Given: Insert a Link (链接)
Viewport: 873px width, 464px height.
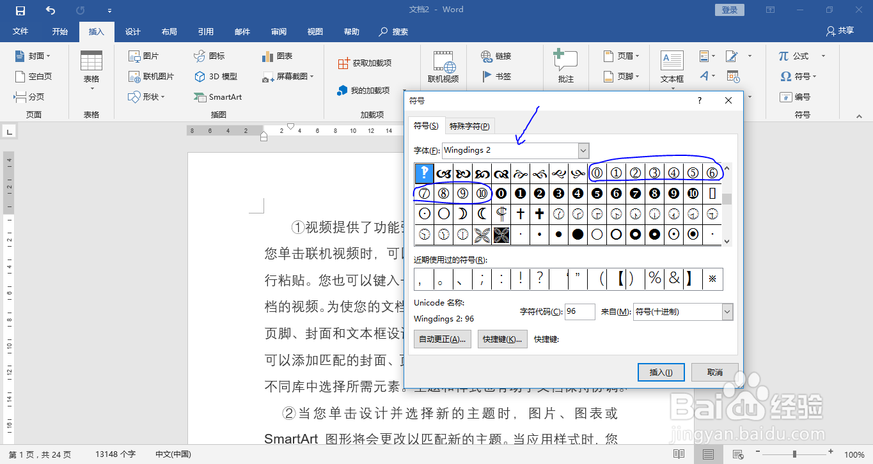Looking at the screenshot, I should (x=496, y=56).
